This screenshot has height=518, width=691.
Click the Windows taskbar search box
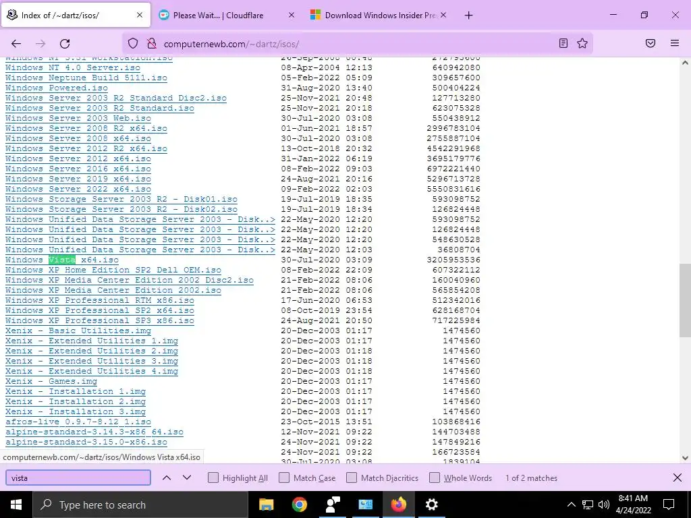(140, 505)
